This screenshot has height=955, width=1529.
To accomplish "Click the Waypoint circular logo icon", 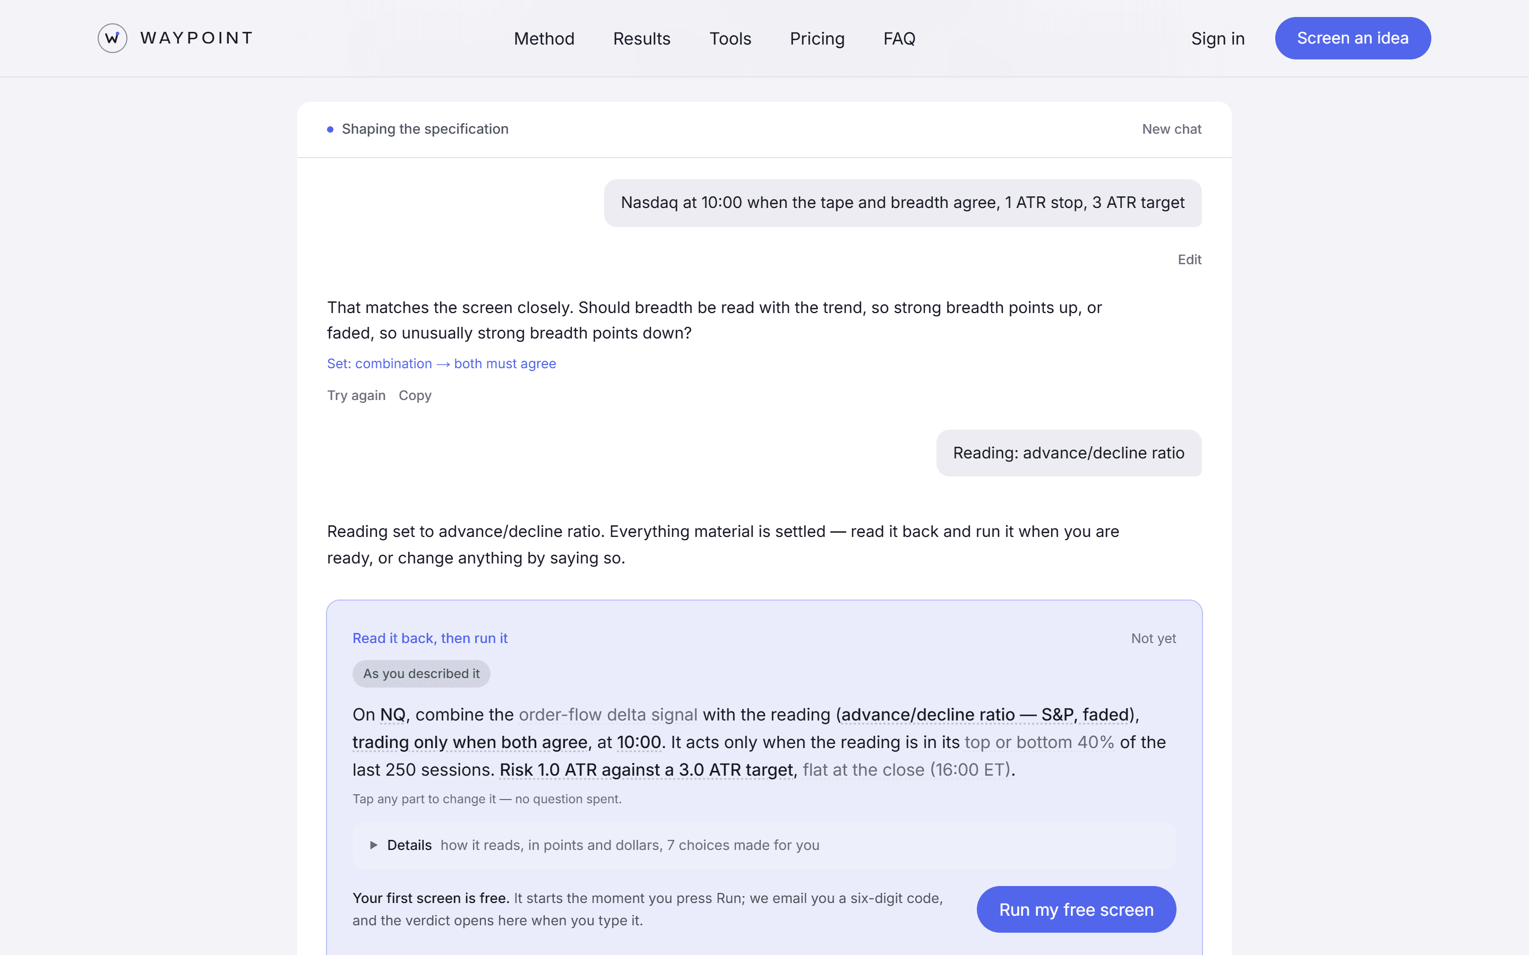I will click(x=113, y=38).
